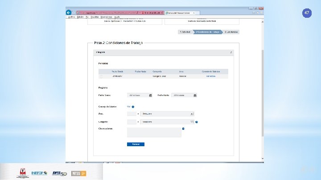Viewport: 321px width, 180px height.
Task: Click the info icon beside Consejo de Salarios Ver
Action: [x=133, y=107]
